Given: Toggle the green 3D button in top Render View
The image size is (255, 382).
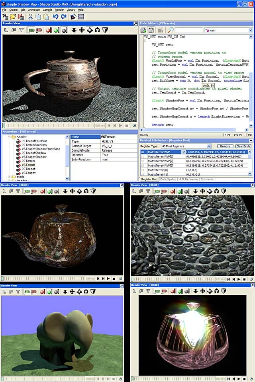Looking at the screenshot, I should coord(31,30).
